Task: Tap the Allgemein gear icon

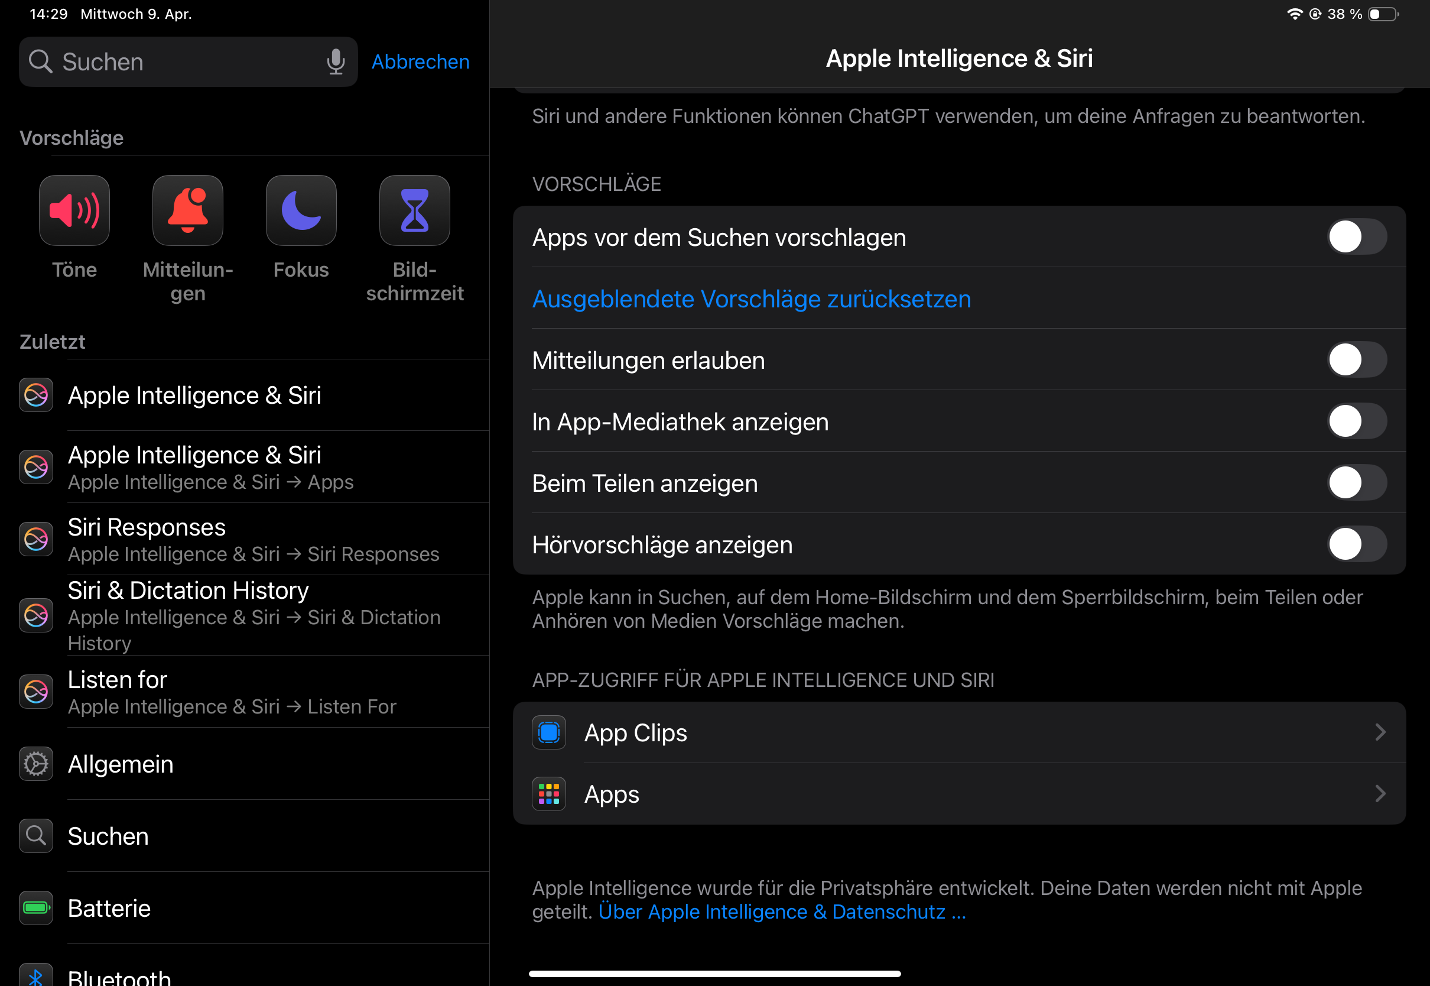Action: [x=36, y=764]
